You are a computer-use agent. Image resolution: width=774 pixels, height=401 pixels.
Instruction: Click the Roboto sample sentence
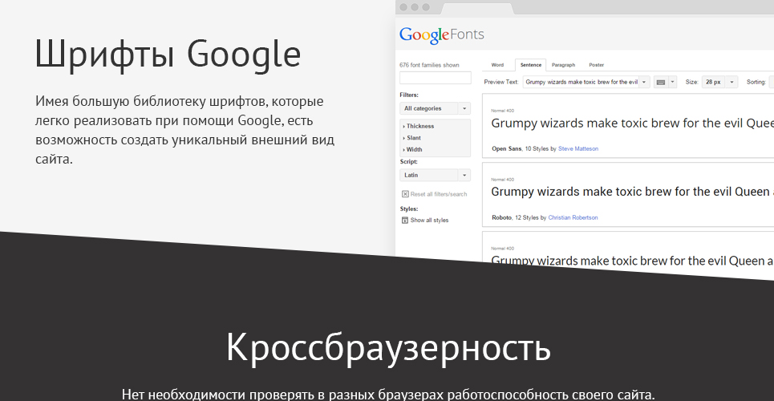(x=632, y=192)
